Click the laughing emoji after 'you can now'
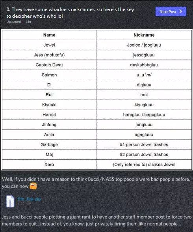Screen dimensions: 193x232 tap(33, 186)
